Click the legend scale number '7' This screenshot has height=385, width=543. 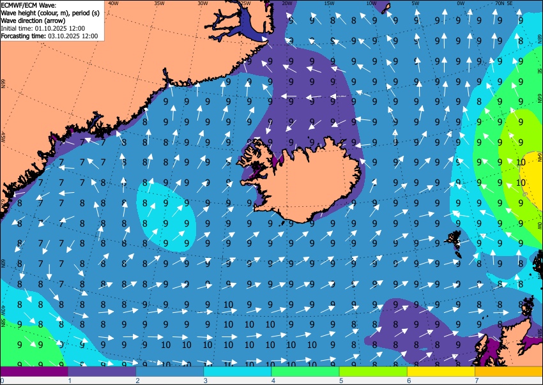pyautogui.click(x=477, y=381)
